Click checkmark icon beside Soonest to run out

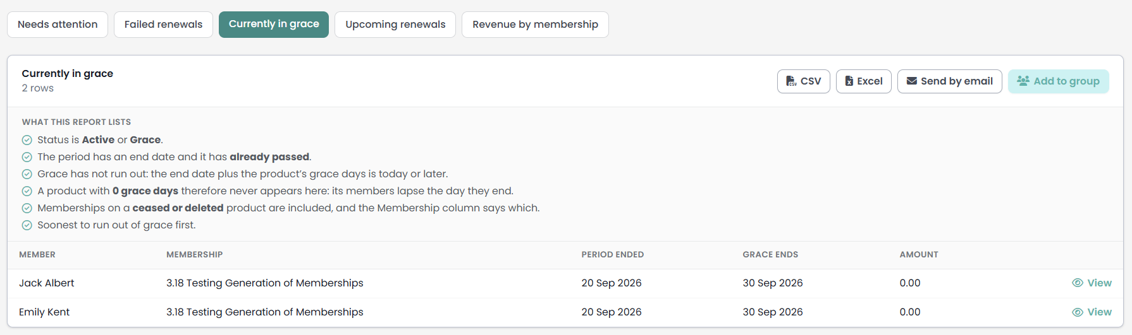tap(27, 225)
